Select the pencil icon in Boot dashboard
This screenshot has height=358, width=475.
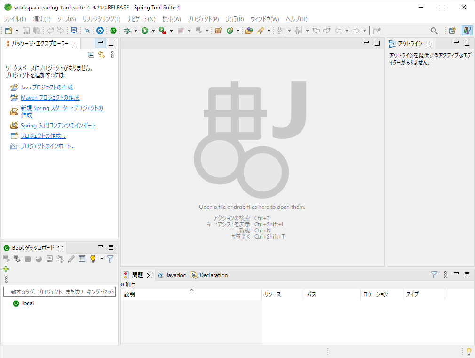point(71,258)
